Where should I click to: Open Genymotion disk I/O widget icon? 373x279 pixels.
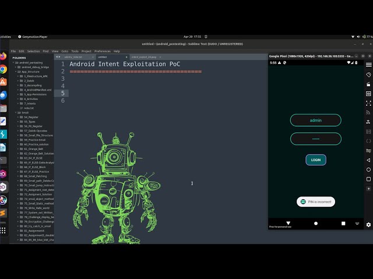tap(368, 131)
